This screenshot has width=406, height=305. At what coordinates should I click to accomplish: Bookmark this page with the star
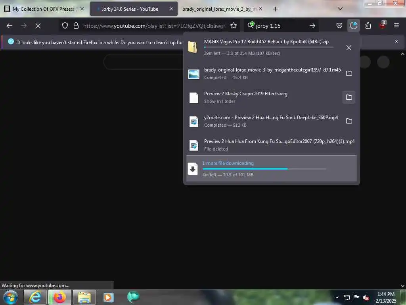234,26
